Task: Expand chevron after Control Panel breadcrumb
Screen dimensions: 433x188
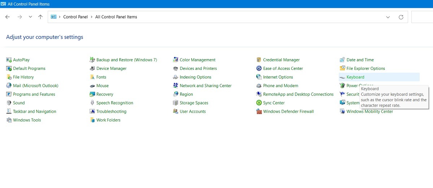Action: tap(92, 17)
